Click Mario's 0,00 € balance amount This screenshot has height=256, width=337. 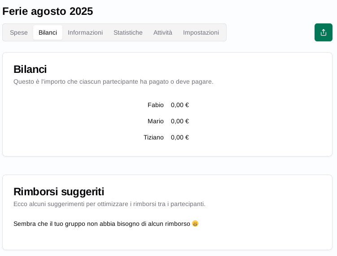[x=179, y=121]
